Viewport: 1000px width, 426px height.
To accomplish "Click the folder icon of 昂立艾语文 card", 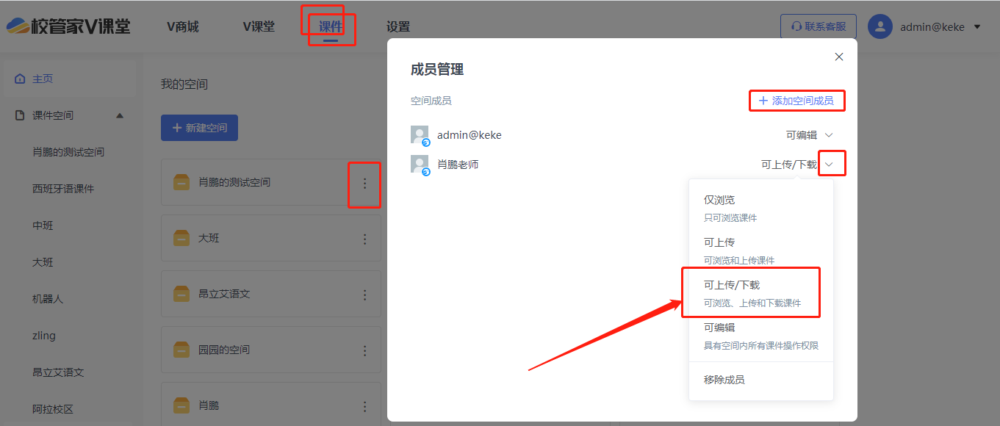I will (x=181, y=294).
